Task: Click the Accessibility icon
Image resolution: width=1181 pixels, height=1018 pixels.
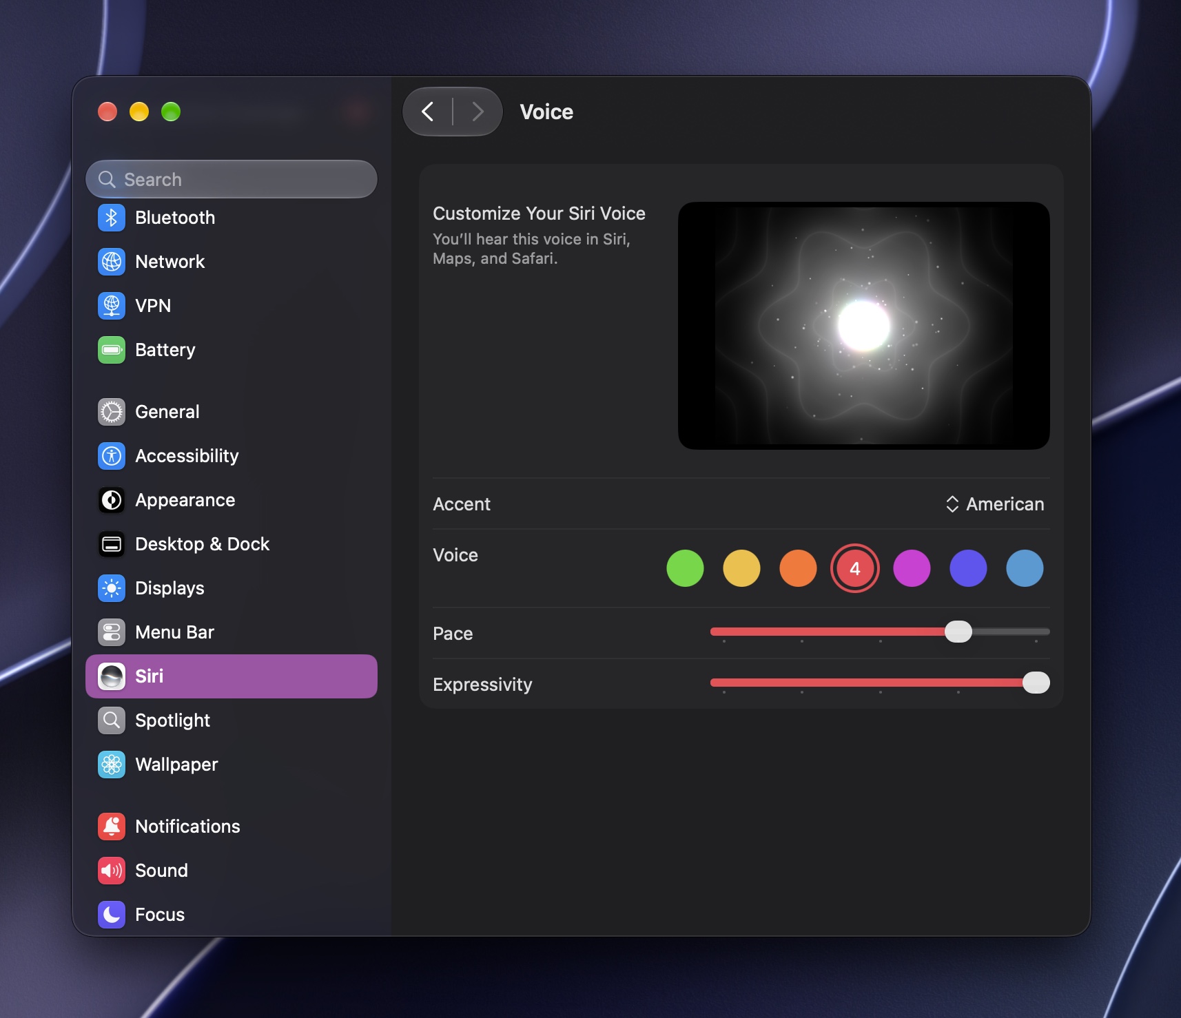Action: (112, 456)
